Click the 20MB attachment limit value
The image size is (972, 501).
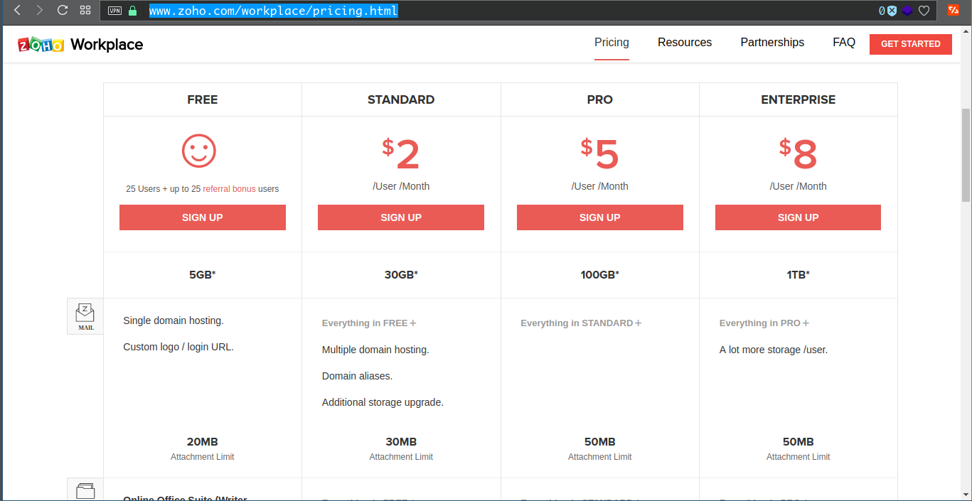tap(203, 441)
